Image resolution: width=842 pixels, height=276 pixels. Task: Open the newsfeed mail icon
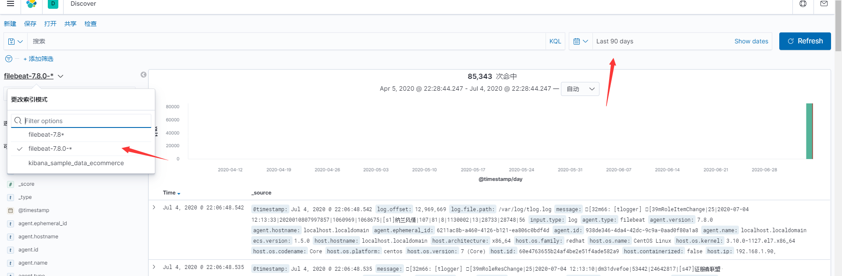coord(824,4)
